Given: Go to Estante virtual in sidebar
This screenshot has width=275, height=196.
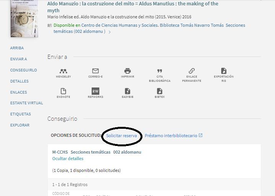Looking at the screenshot, I should point(26,103).
